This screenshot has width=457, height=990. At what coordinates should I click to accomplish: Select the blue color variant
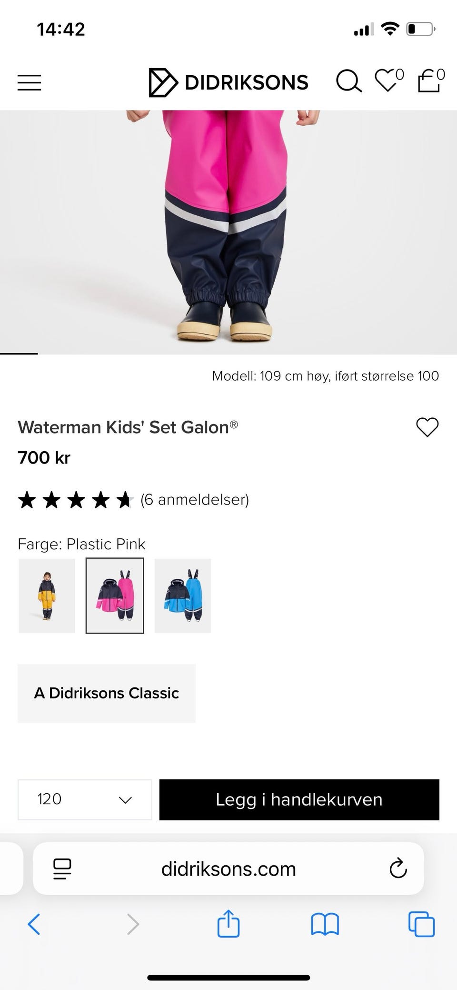point(183,596)
